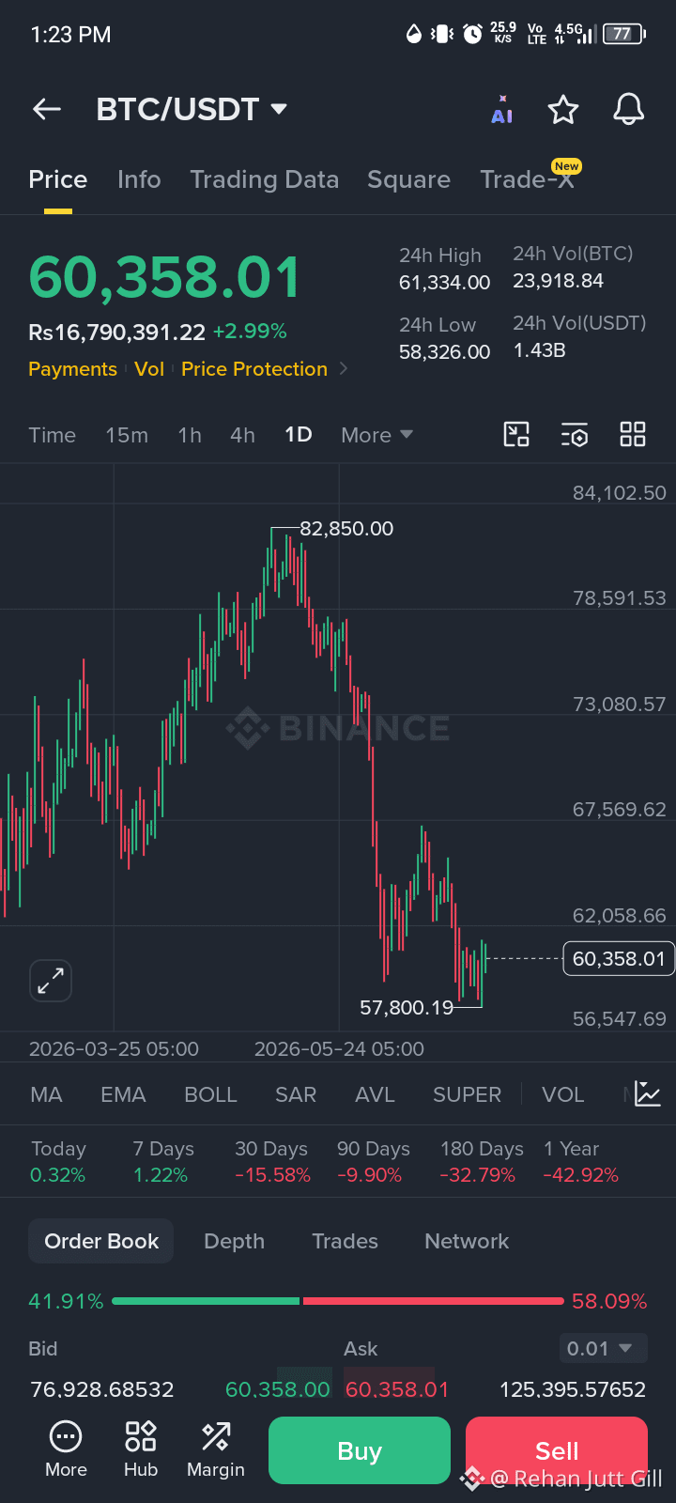Switch to the Price tab
Image resolution: width=676 pixels, height=1503 pixels.
coord(58,179)
